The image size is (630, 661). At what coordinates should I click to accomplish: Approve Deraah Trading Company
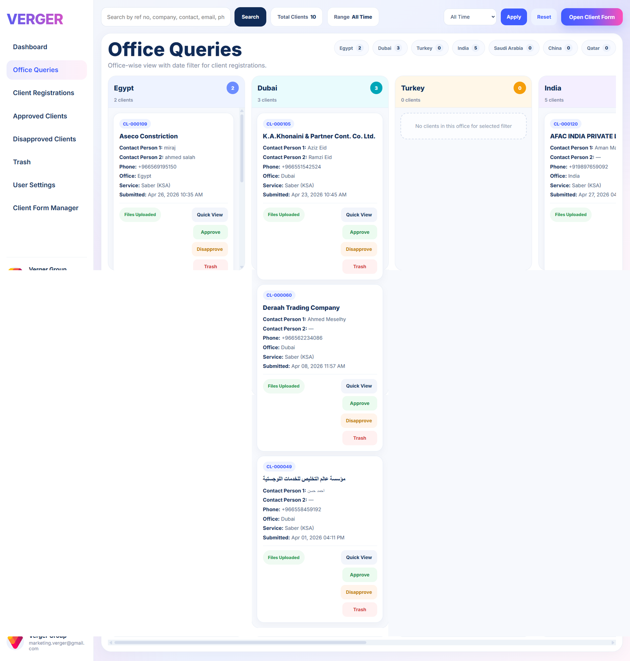click(359, 403)
